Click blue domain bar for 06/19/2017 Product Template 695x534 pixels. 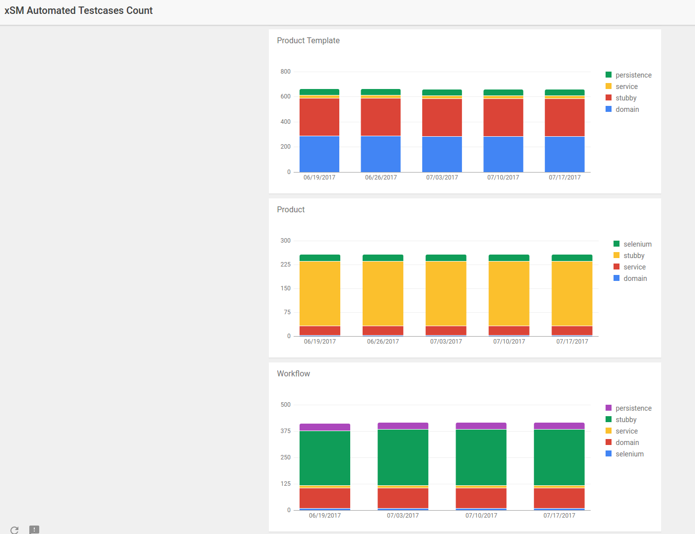[319, 154]
